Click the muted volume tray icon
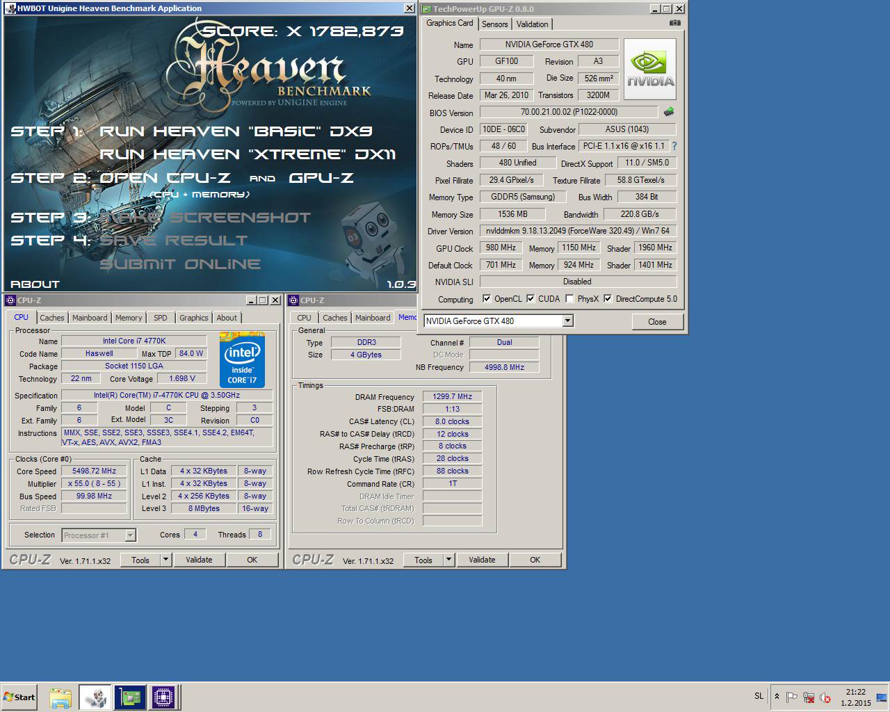The width and height of the screenshot is (890, 712). click(825, 697)
